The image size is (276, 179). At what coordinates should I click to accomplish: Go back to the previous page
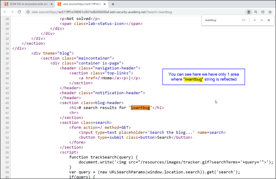(x=5, y=12)
